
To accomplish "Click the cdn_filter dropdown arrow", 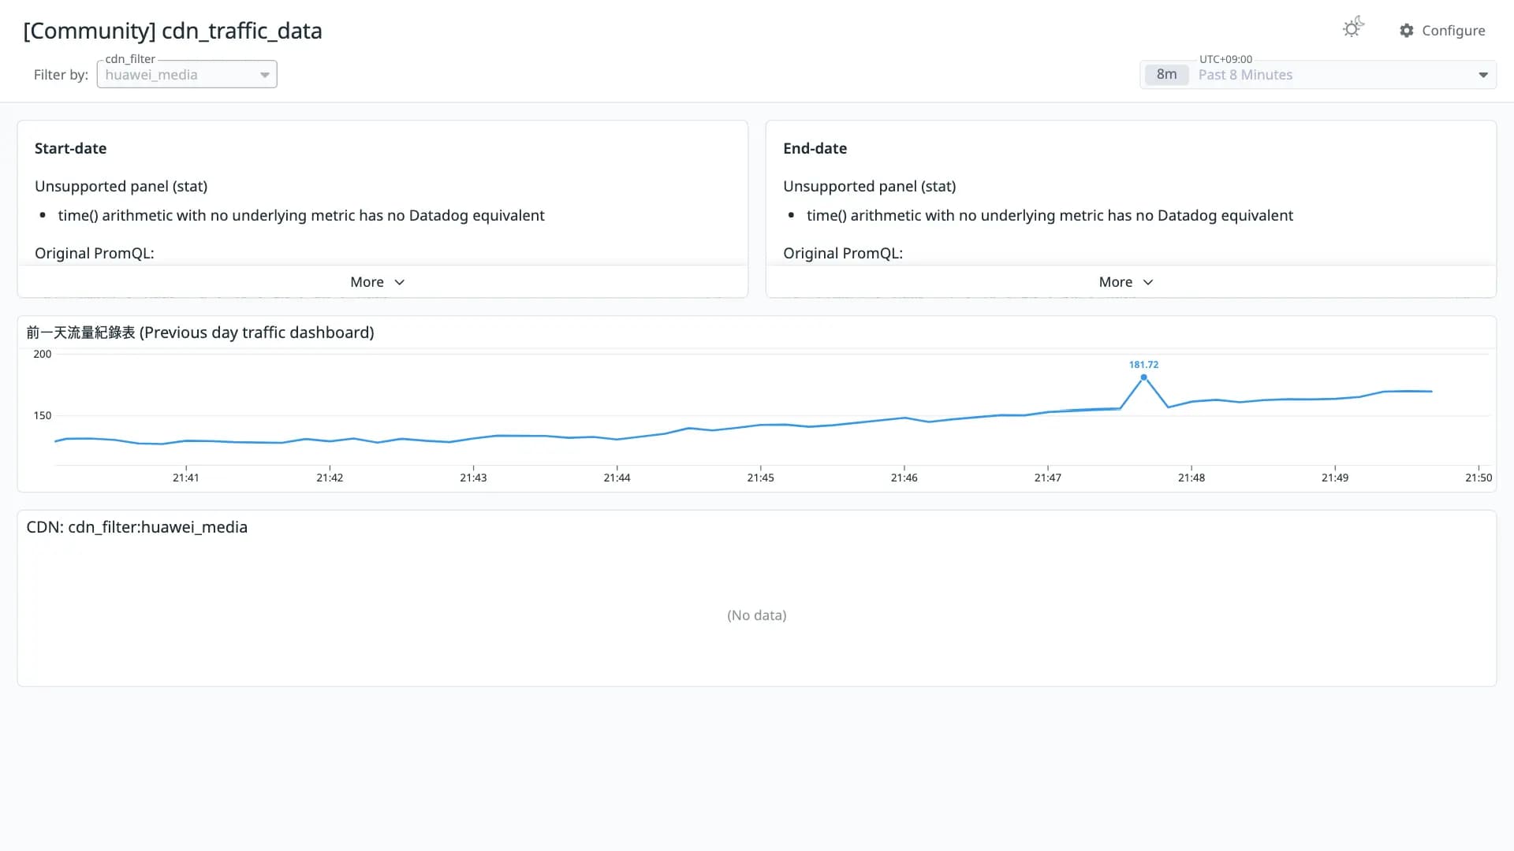I will (265, 75).
